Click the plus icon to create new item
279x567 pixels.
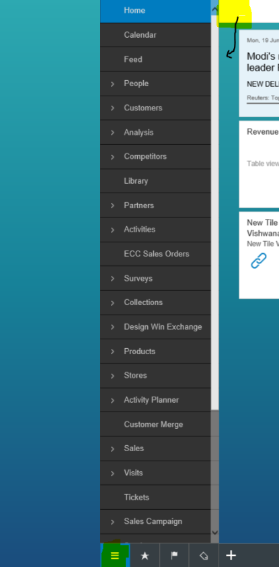click(x=231, y=556)
